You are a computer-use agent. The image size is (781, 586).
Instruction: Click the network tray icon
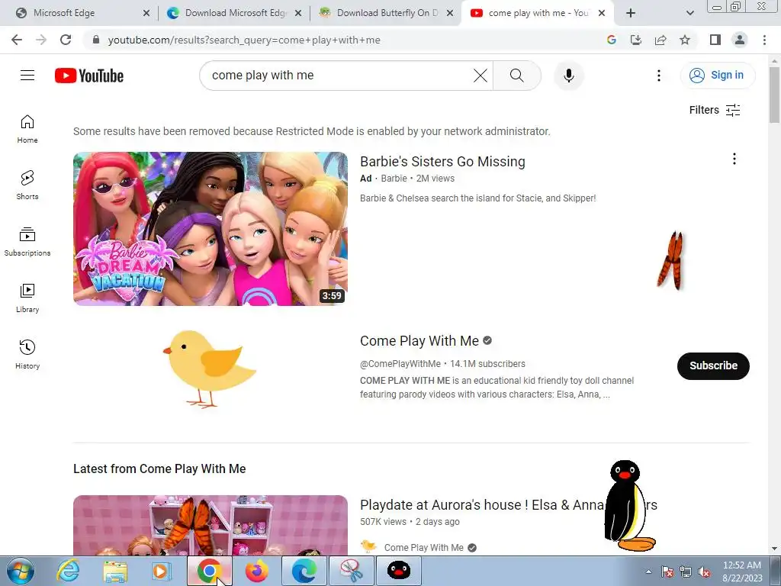(686, 572)
